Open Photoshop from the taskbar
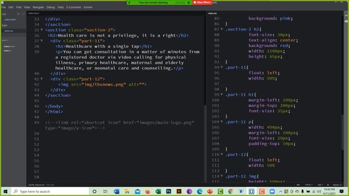 click(169, 191)
